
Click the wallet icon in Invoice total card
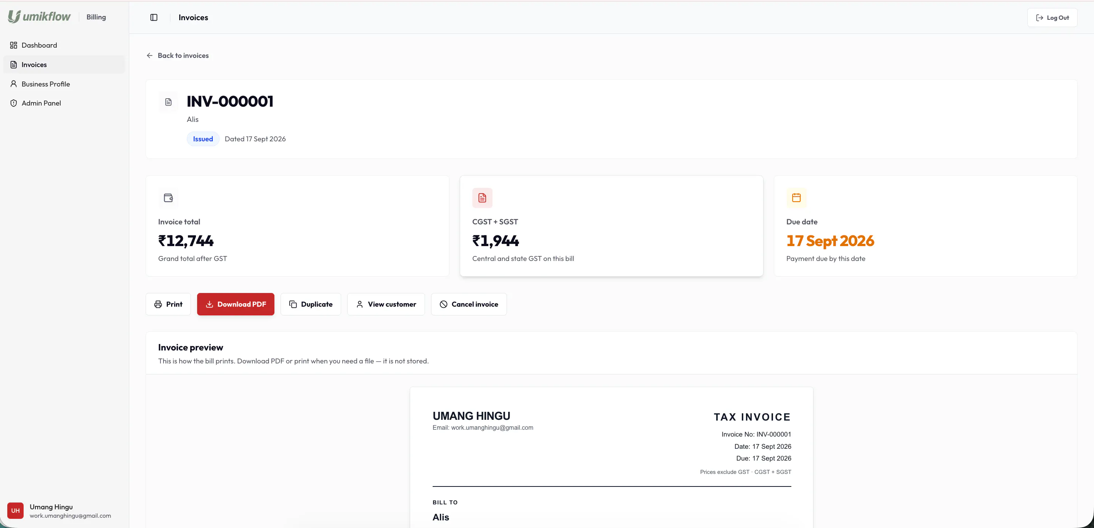click(x=168, y=198)
